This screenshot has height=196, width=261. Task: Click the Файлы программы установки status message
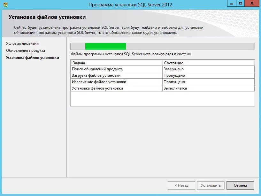pyautogui.click(x=131, y=54)
